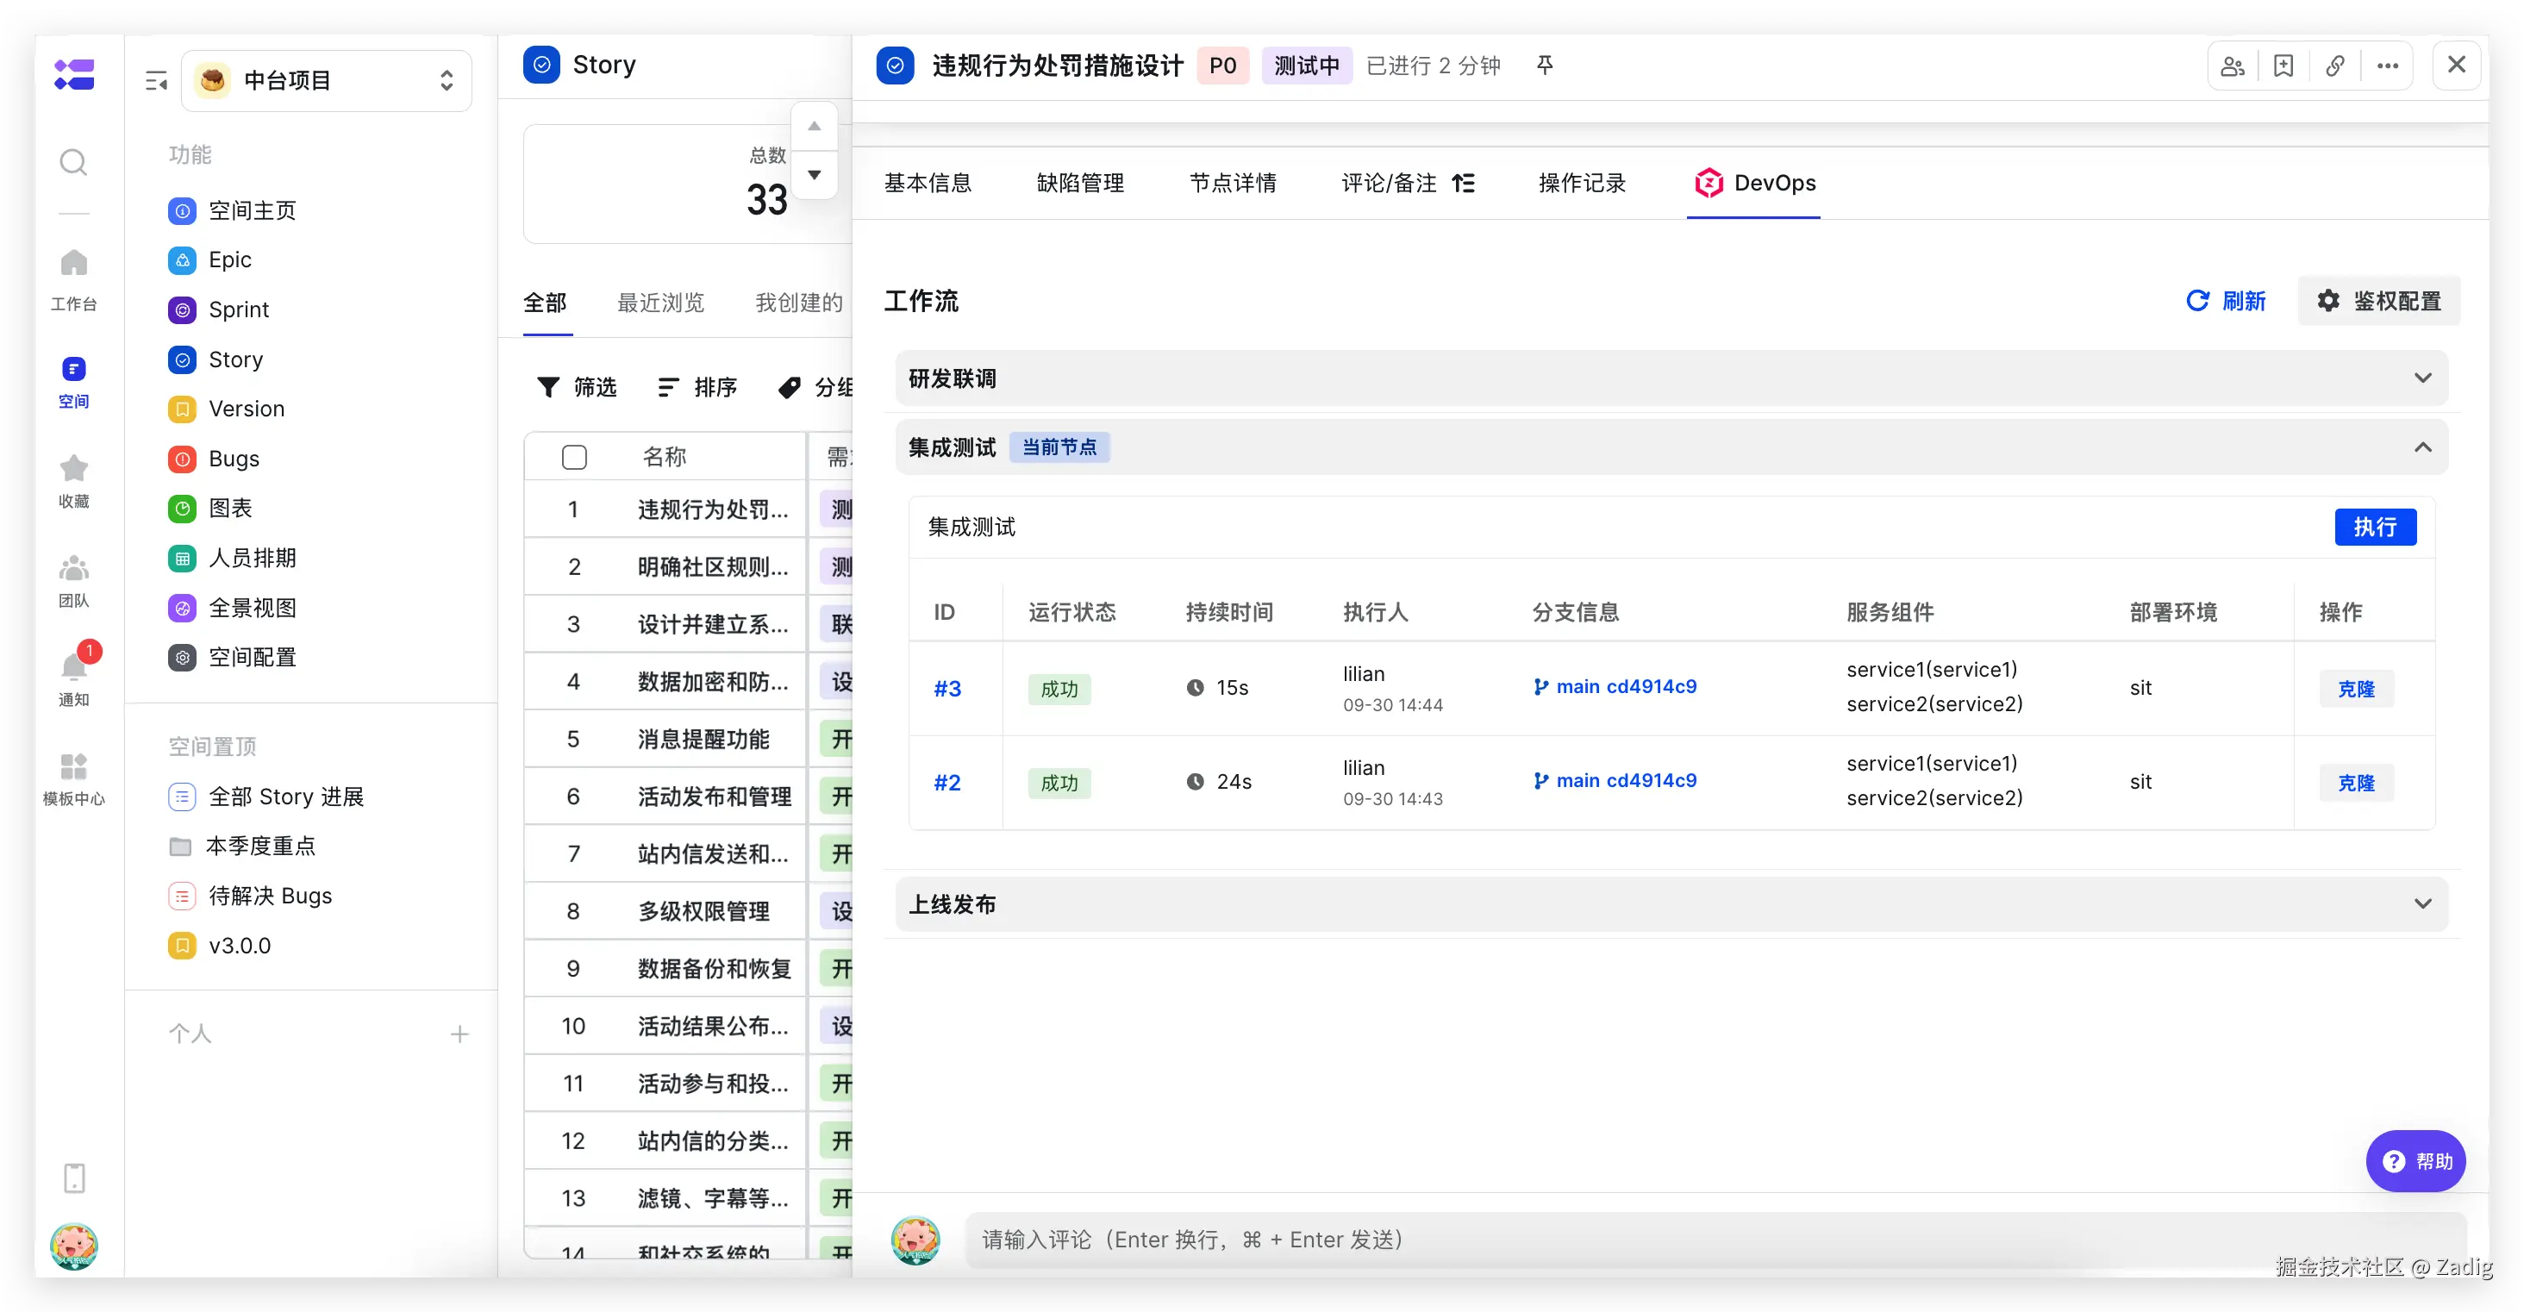Click the copy link icon in header
The image size is (2524, 1312).
2335,66
